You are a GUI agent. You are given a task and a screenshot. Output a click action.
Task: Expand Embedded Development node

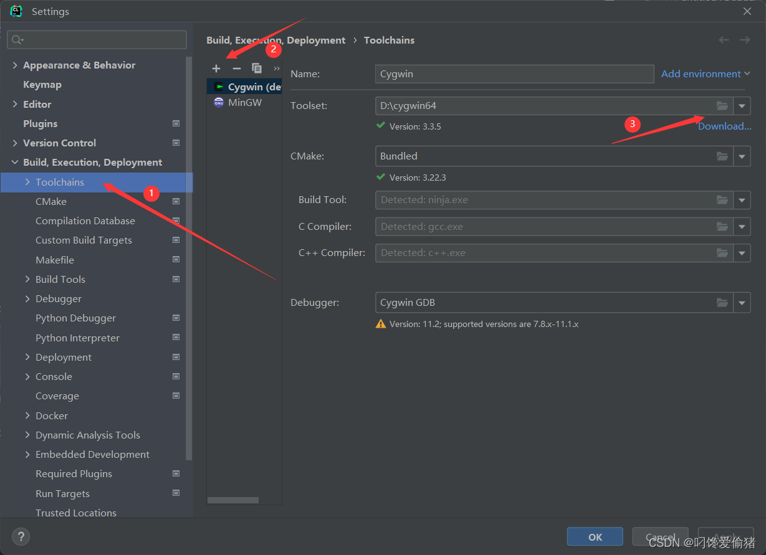[x=27, y=454]
